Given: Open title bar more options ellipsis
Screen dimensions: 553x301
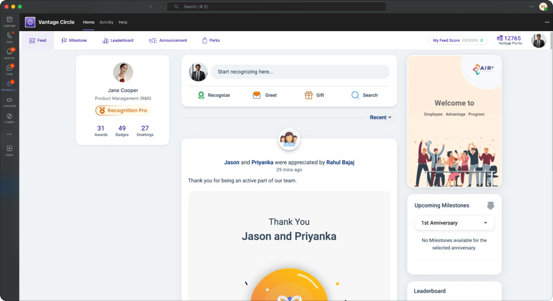Looking at the screenshot, I should click(x=531, y=7).
